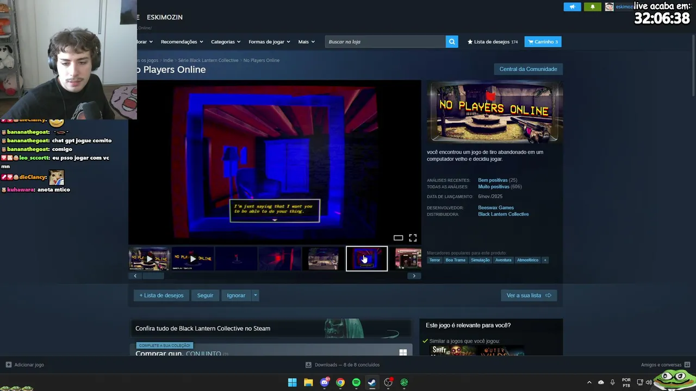
Task: Open the Muito positivas all reviews link
Action: 494,187
